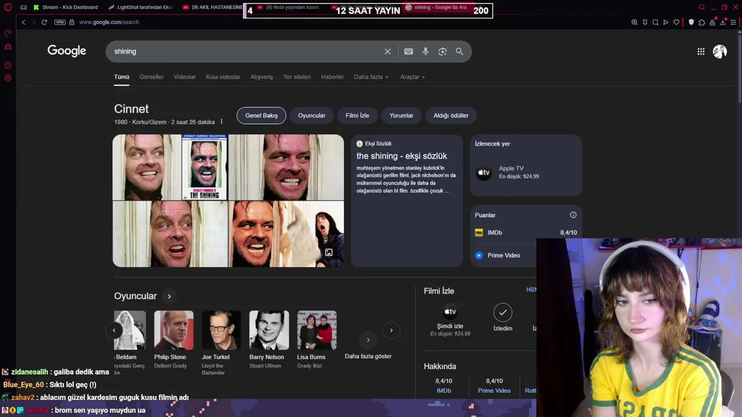Take a snapshot with the toolbar snapshot icon
This screenshot has width=742, height=417.
(x=655, y=22)
